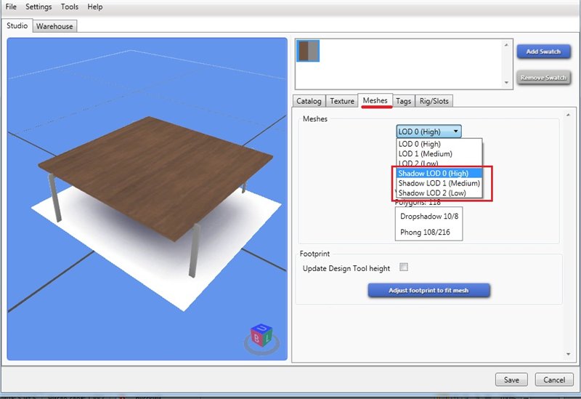Screen dimensions: 581x399
Task: Enable Update Design Tool height checkbox
Action: click(404, 267)
